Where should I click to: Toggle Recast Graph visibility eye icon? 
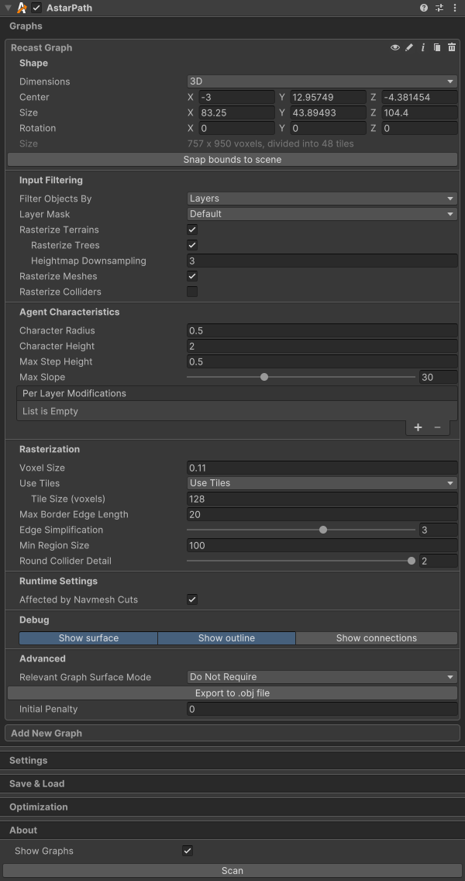coord(395,48)
